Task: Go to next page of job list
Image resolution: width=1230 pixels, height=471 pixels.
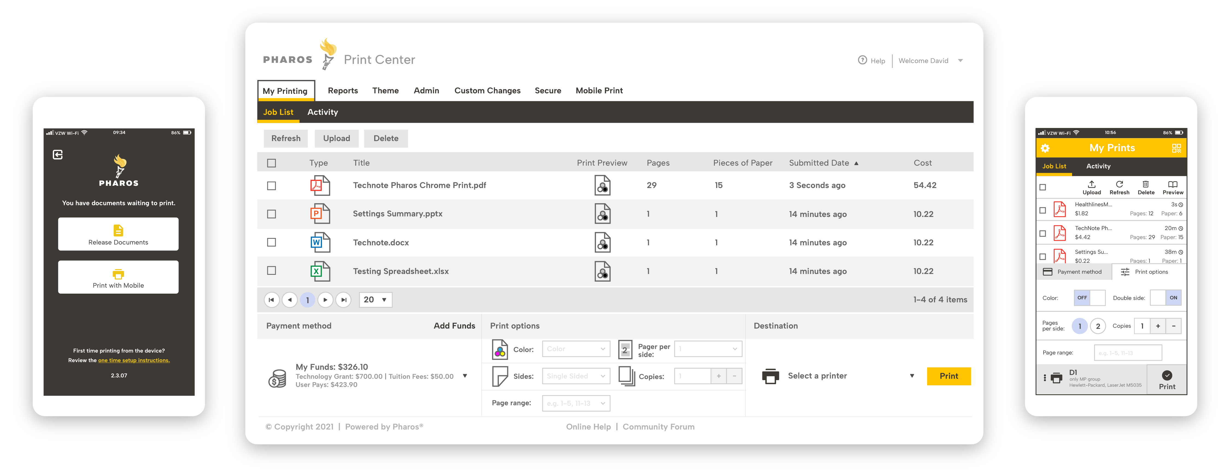Action: [325, 300]
